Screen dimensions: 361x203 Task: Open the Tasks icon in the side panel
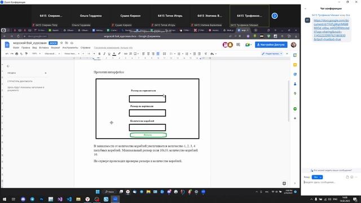295,74
